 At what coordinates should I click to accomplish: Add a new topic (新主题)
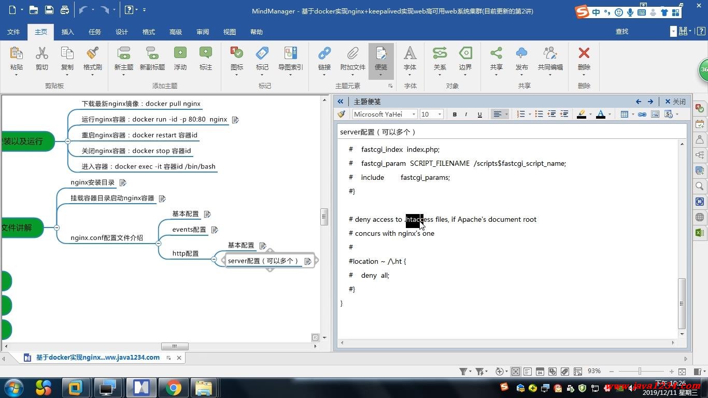123,53
